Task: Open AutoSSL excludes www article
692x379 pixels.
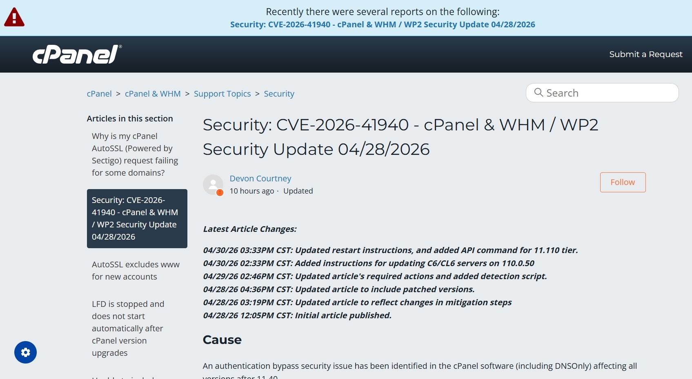Action: [x=136, y=271]
